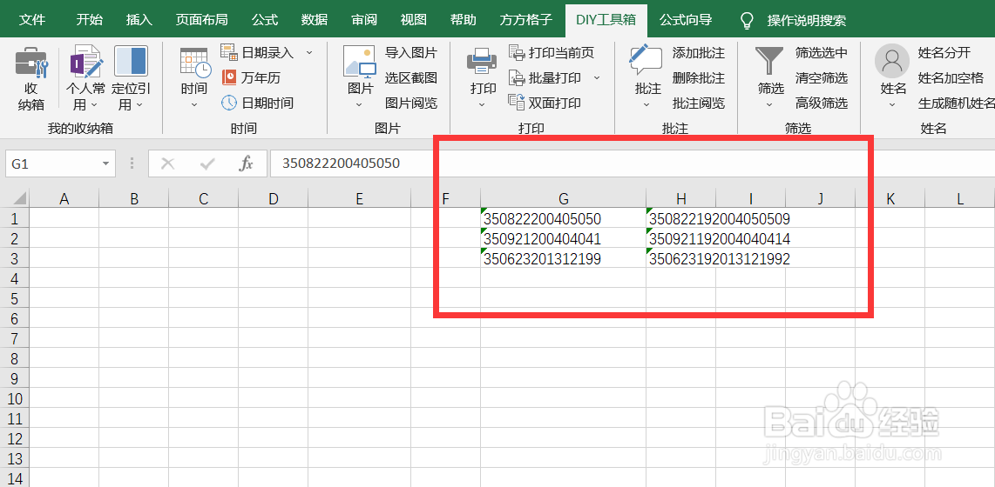The width and height of the screenshot is (995, 487).
Task: Click the 批量打印 icon
Action: click(517, 77)
